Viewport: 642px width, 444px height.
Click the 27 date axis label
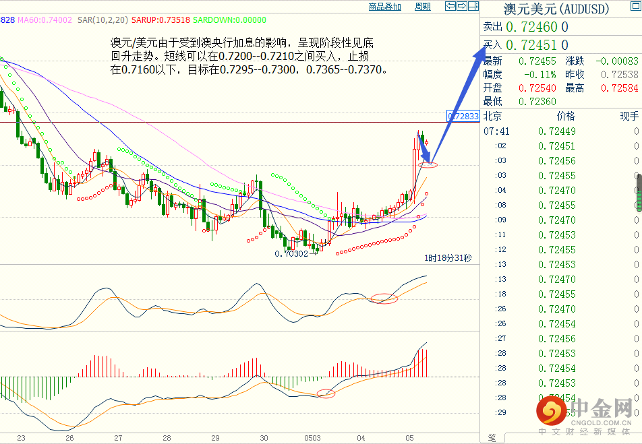pyautogui.click(x=118, y=438)
